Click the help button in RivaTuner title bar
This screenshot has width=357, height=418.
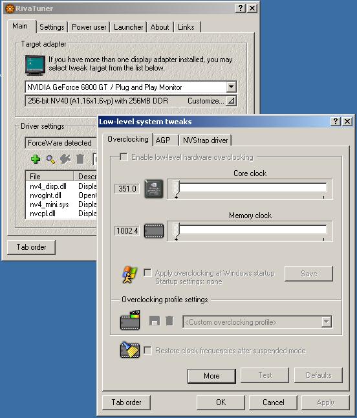tap(241, 8)
